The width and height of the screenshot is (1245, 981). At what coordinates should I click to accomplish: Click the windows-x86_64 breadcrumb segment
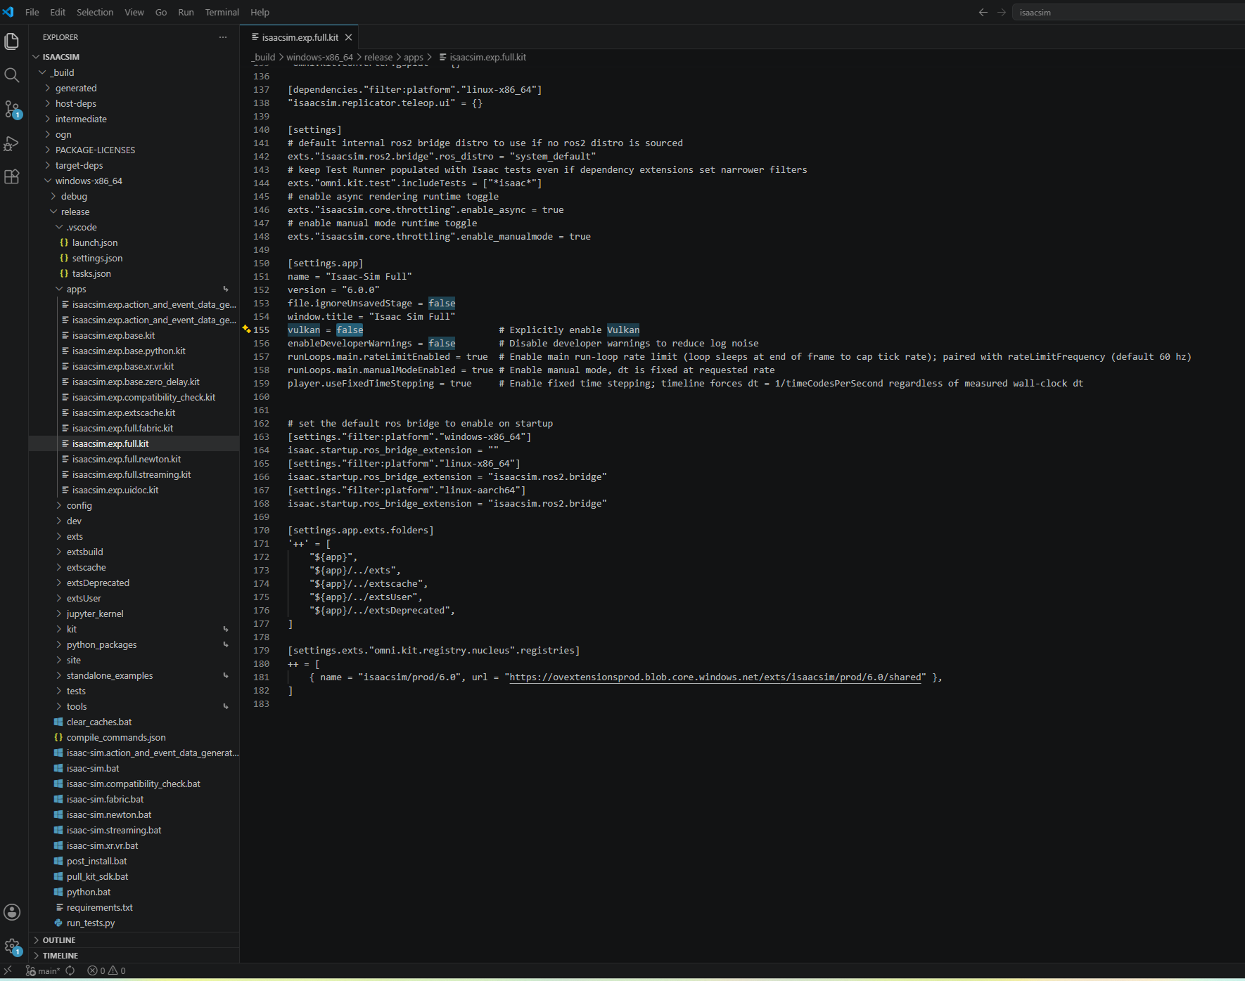click(x=319, y=57)
